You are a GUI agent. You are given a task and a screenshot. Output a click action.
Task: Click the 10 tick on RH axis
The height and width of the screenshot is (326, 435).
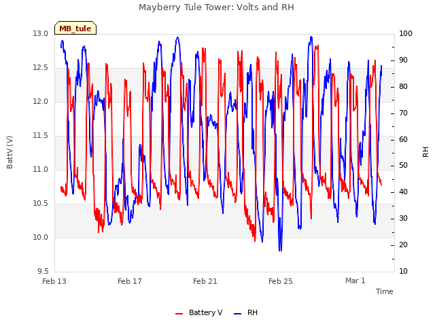[x=403, y=271]
